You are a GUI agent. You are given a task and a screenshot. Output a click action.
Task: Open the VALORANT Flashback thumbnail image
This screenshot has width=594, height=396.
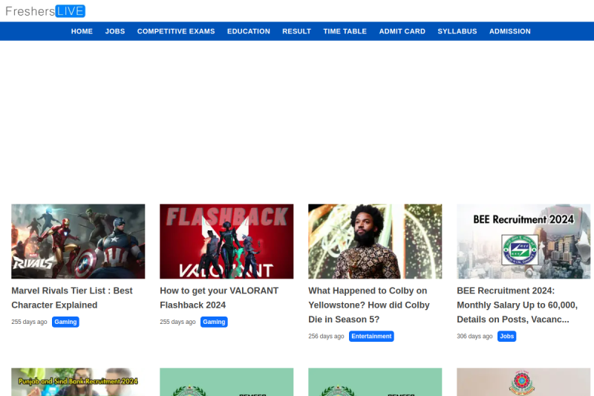pyautogui.click(x=226, y=241)
